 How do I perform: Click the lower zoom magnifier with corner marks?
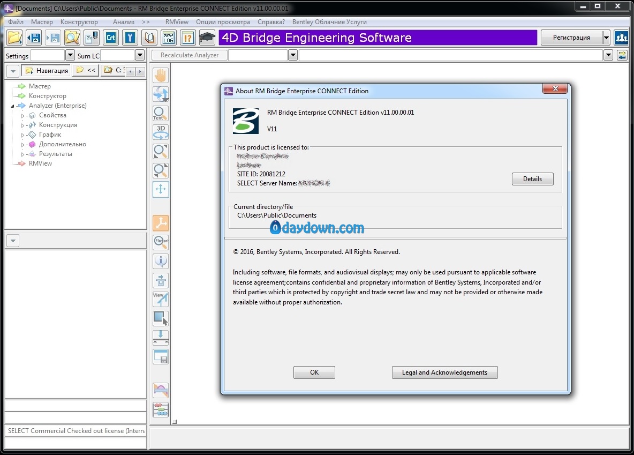(161, 170)
